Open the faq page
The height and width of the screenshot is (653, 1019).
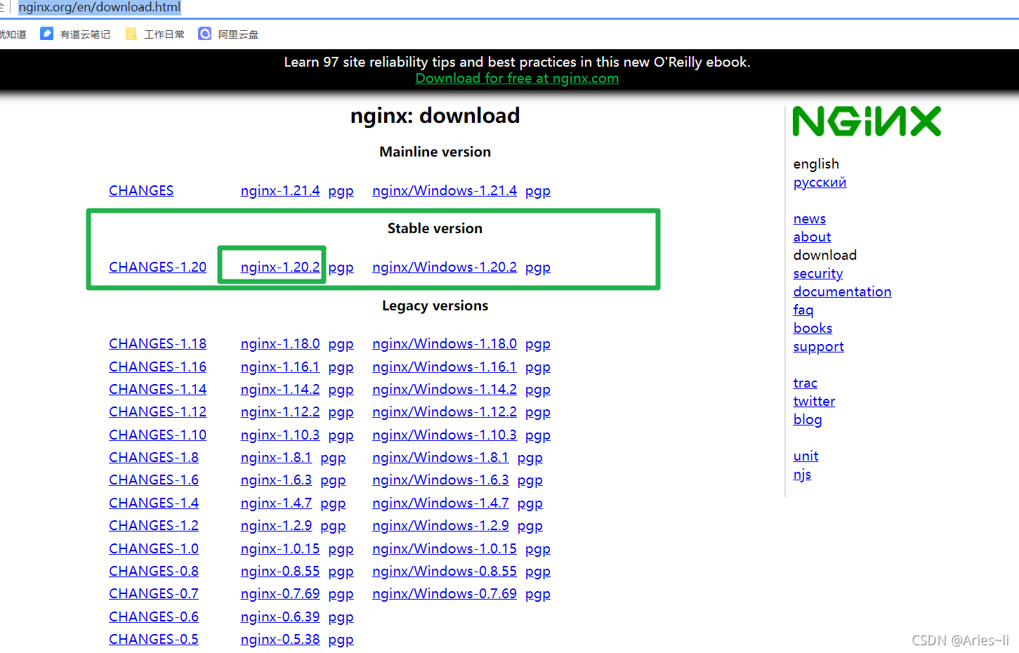(803, 310)
